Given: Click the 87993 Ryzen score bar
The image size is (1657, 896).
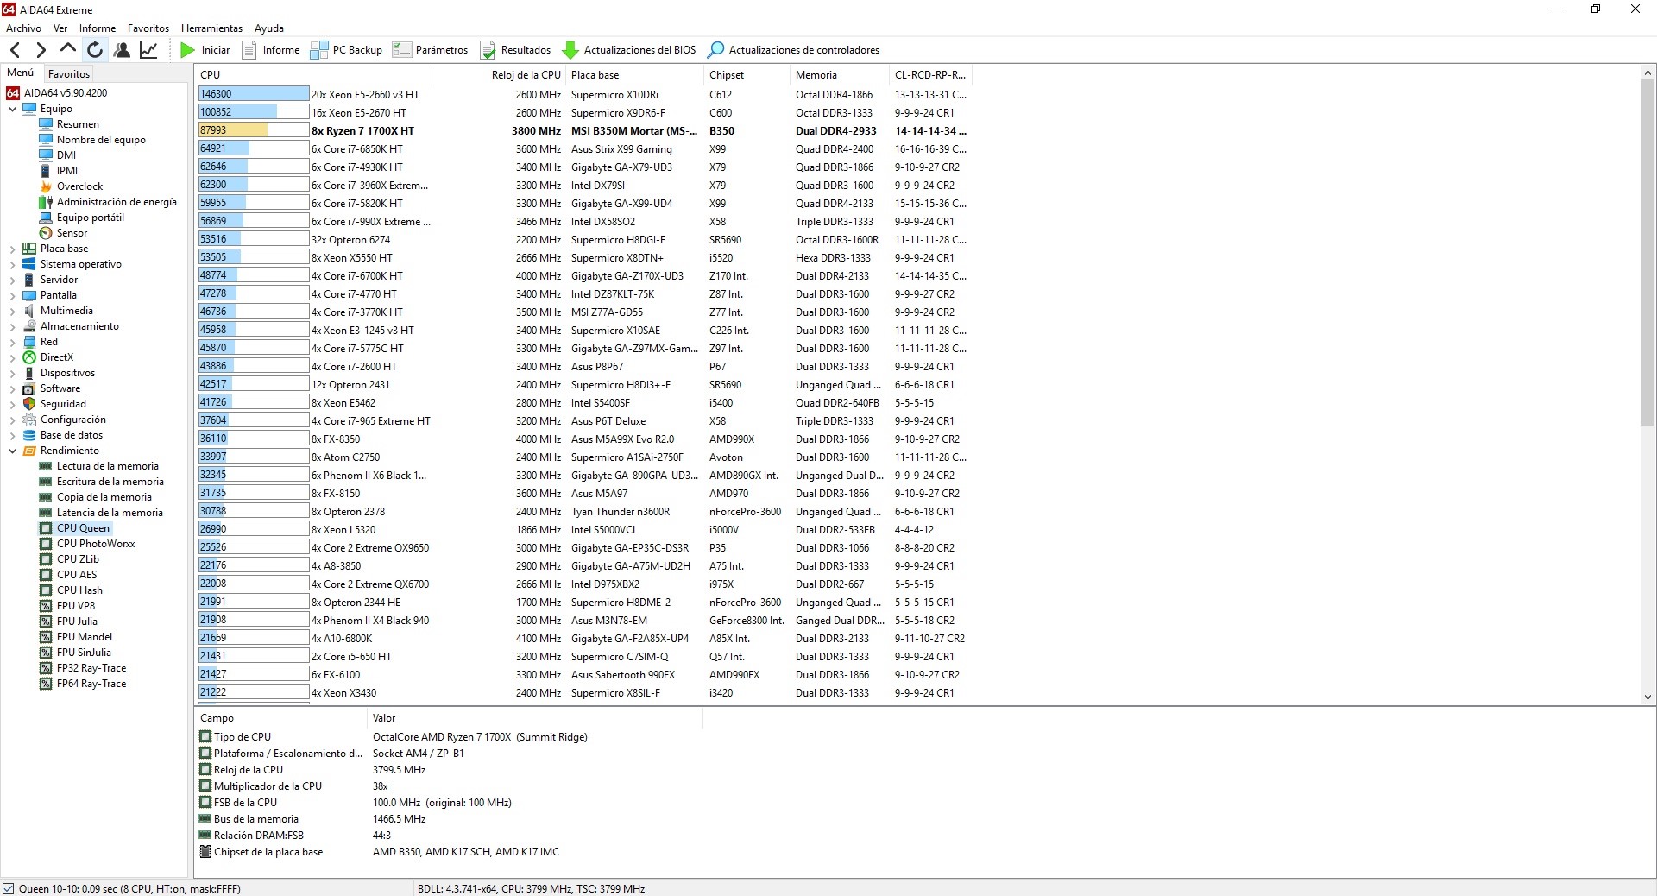Looking at the screenshot, I should click(254, 130).
